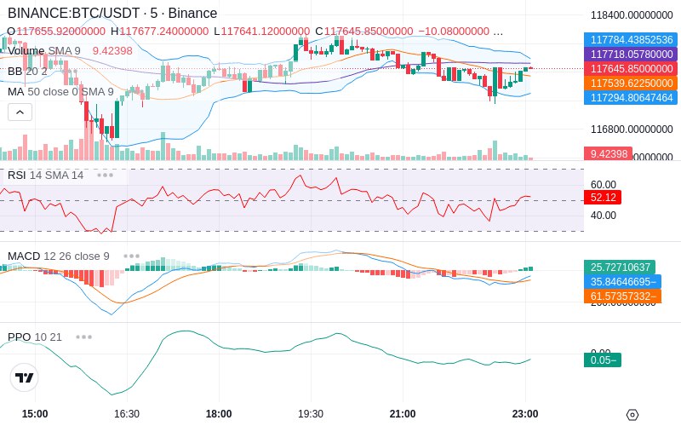Click the green 25.727 MACD histogram label
This screenshot has width=681, height=426.
point(620,267)
